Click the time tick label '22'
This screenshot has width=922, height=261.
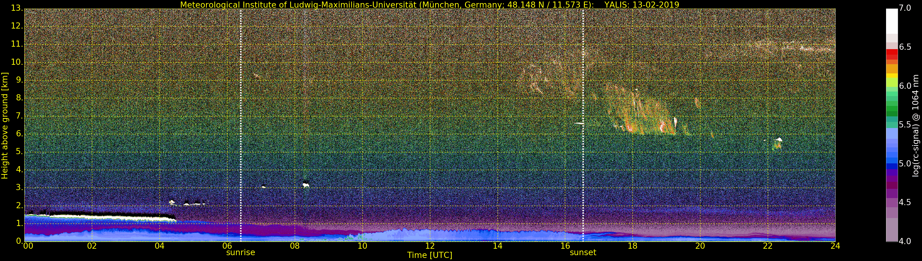pos(768,246)
